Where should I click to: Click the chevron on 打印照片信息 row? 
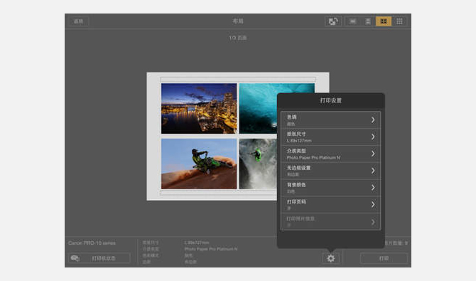[373, 222]
